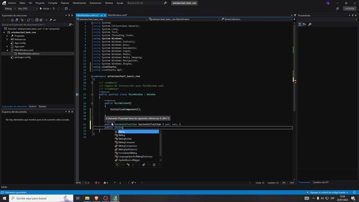Switch to Cambios de GIT tab
Viewport: 359px width, 202px height.
[320, 182]
